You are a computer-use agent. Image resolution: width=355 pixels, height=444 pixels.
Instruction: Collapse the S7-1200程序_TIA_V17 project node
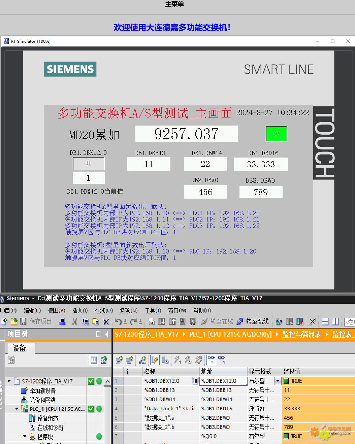[x=9, y=381]
